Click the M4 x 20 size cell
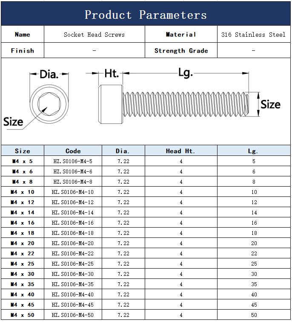 pos(22,243)
